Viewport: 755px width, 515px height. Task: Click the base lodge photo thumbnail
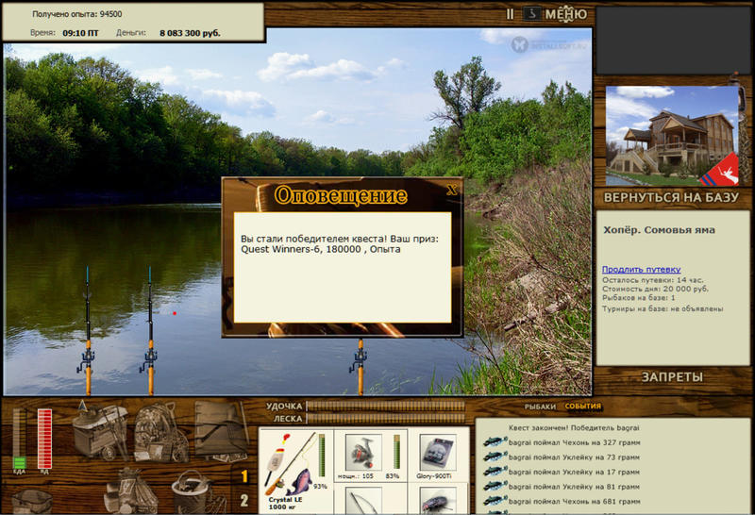click(671, 136)
